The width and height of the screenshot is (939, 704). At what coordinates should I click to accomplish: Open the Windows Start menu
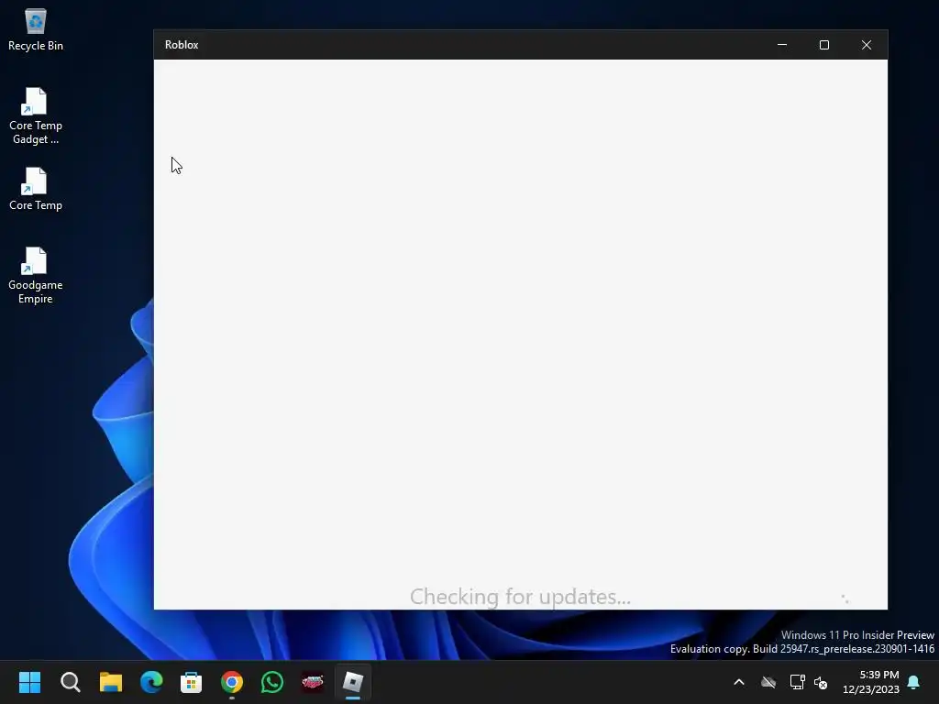pyautogui.click(x=30, y=682)
